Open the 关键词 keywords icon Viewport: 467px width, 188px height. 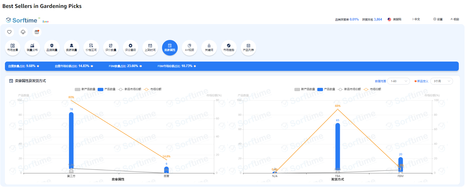[x=209, y=48]
